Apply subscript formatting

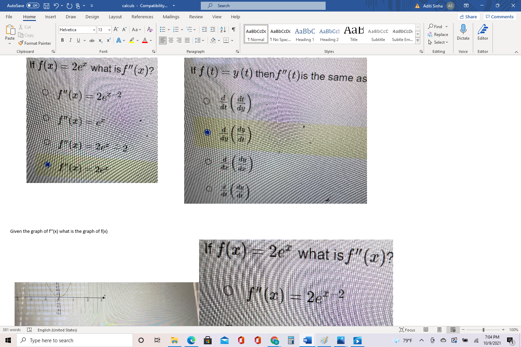pos(100,40)
